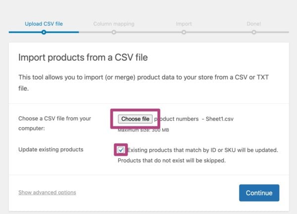
Task: Toggle the Update existing products checkbox
Action: [x=121, y=150]
